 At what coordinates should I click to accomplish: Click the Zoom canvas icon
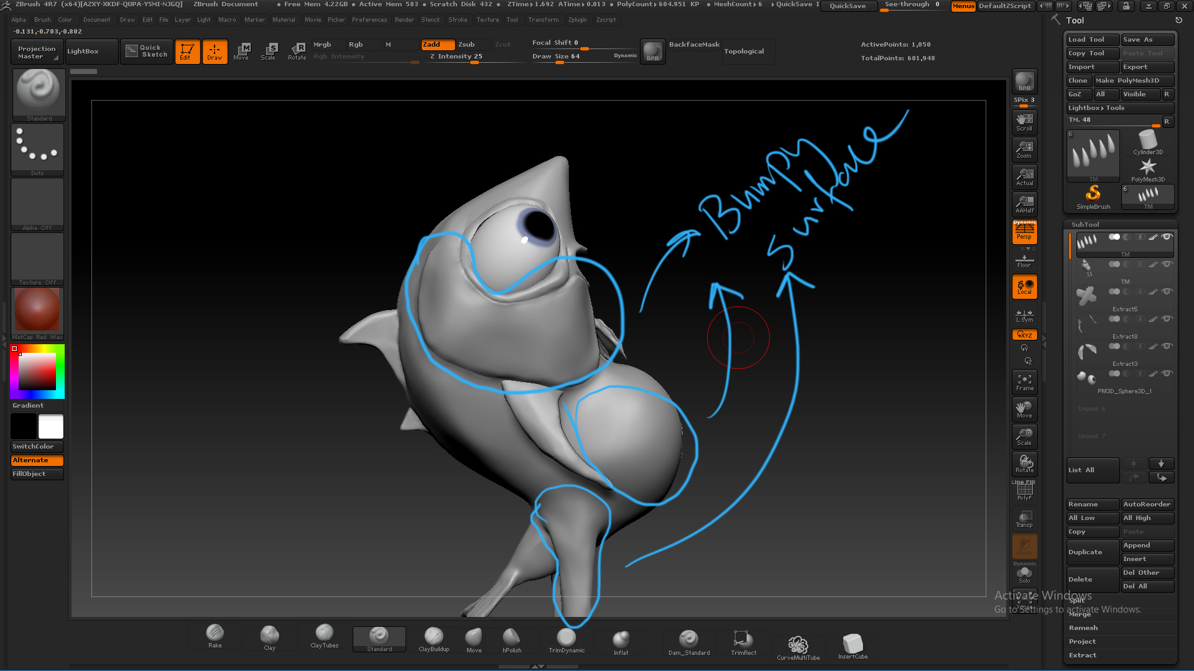tap(1024, 149)
